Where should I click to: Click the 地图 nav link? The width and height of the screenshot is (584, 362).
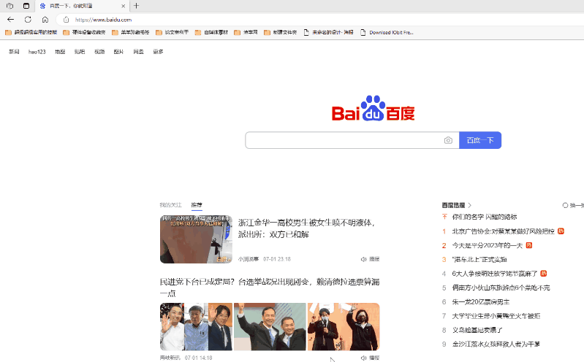tap(60, 52)
